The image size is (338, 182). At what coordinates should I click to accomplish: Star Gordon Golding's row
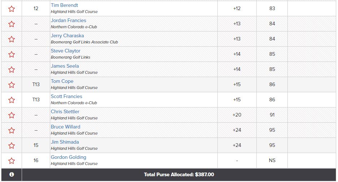[x=12, y=161]
